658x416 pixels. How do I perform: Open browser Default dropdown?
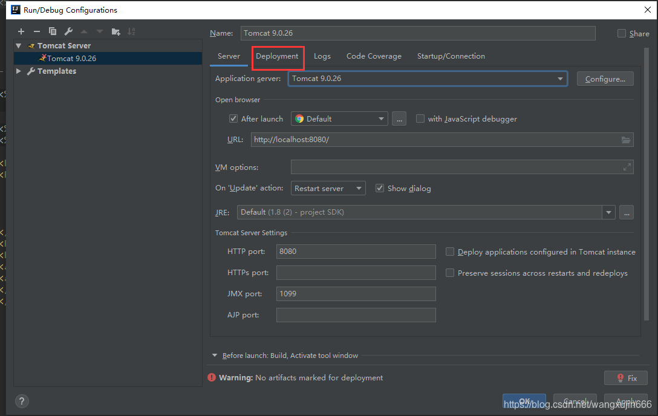pyautogui.click(x=339, y=119)
